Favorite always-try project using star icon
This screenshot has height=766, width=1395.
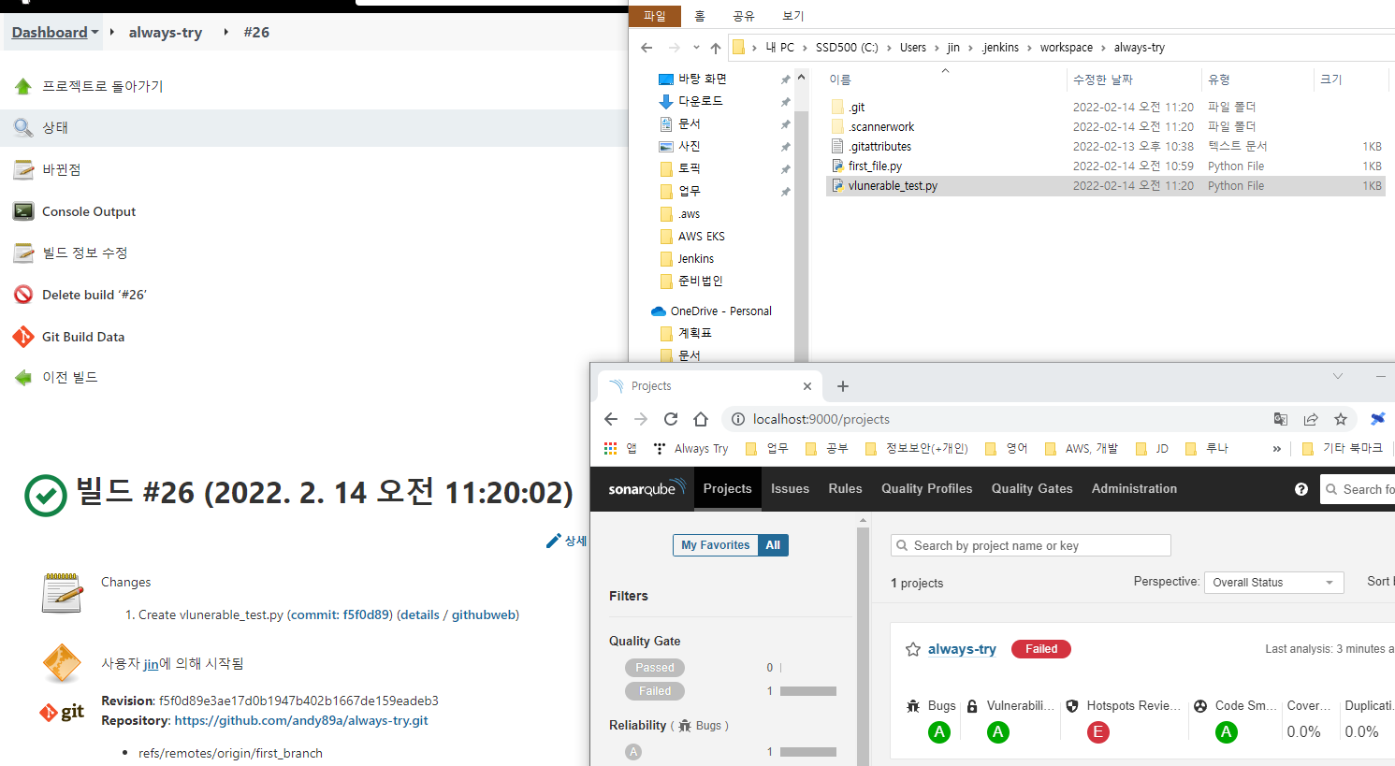(913, 649)
